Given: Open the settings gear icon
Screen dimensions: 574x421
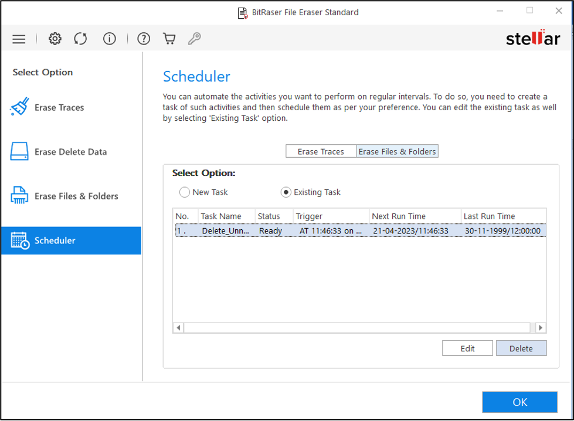Looking at the screenshot, I should click(55, 39).
